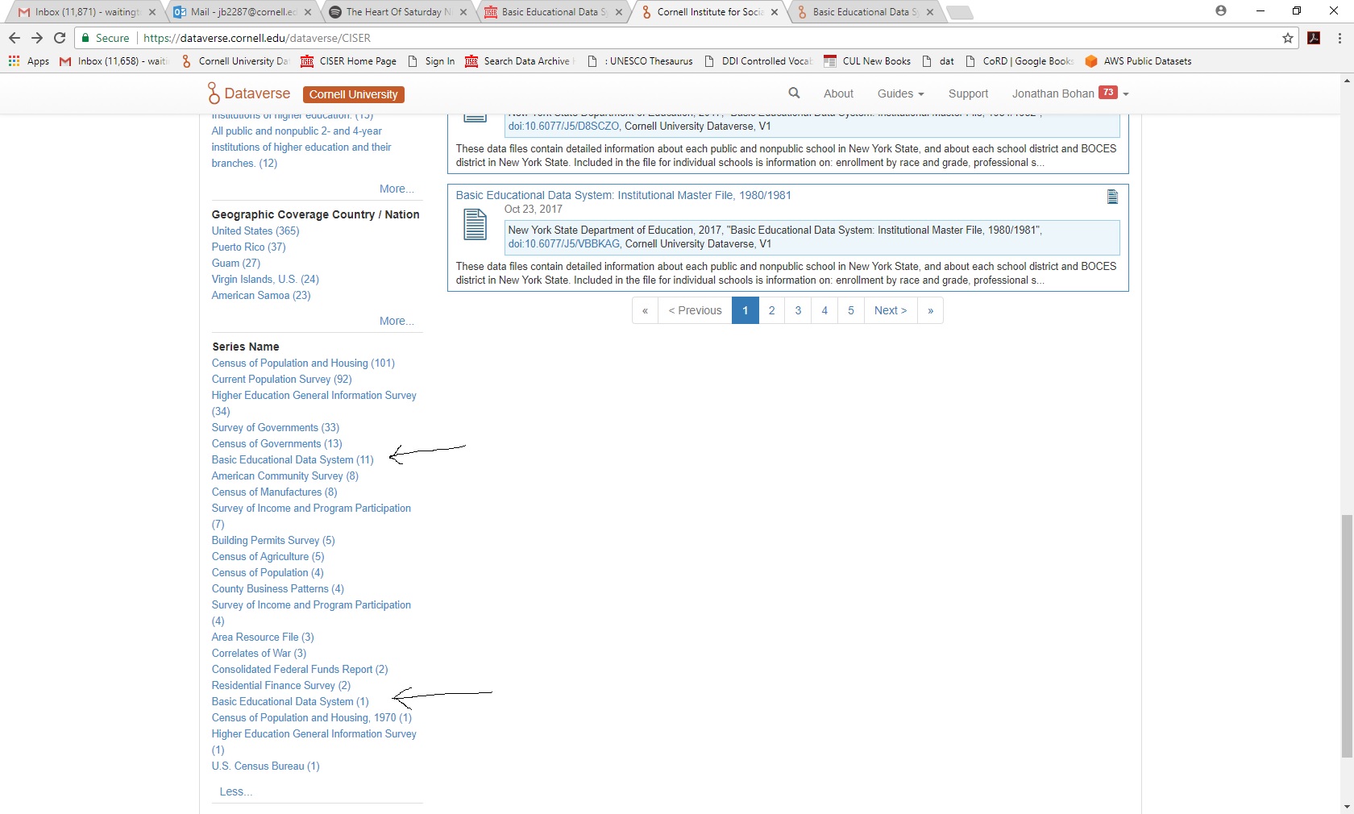Open the Support menu item
Screen dimensions: 1354x814
click(x=968, y=93)
